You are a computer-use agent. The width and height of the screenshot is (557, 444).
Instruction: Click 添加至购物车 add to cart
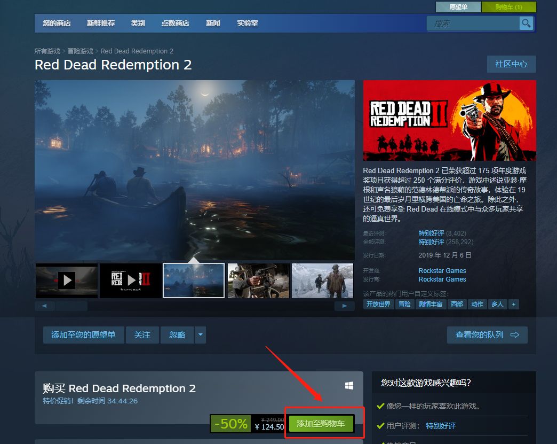pyautogui.click(x=321, y=424)
